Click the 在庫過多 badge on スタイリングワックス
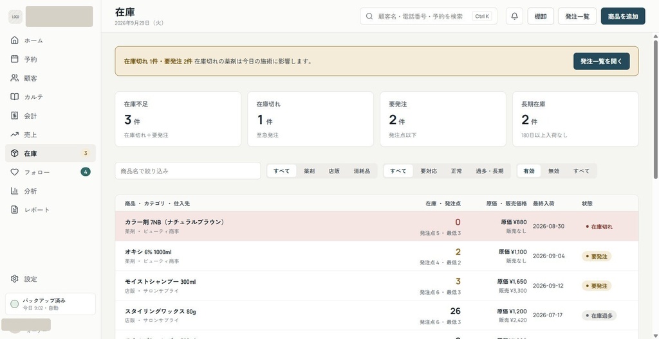This screenshot has width=659, height=339. (x=599, y=315)
